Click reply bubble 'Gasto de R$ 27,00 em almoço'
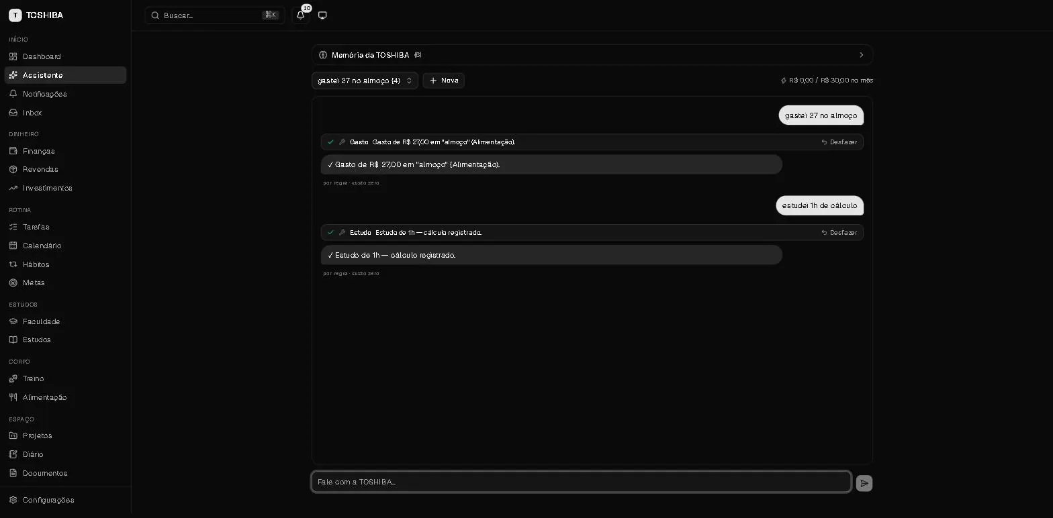The image size is (1053, 518). (x=551, y=164)
